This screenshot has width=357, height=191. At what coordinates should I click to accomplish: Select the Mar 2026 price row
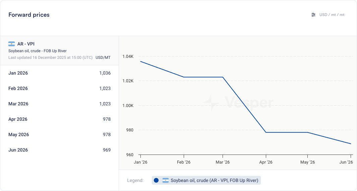coord(59,104)
